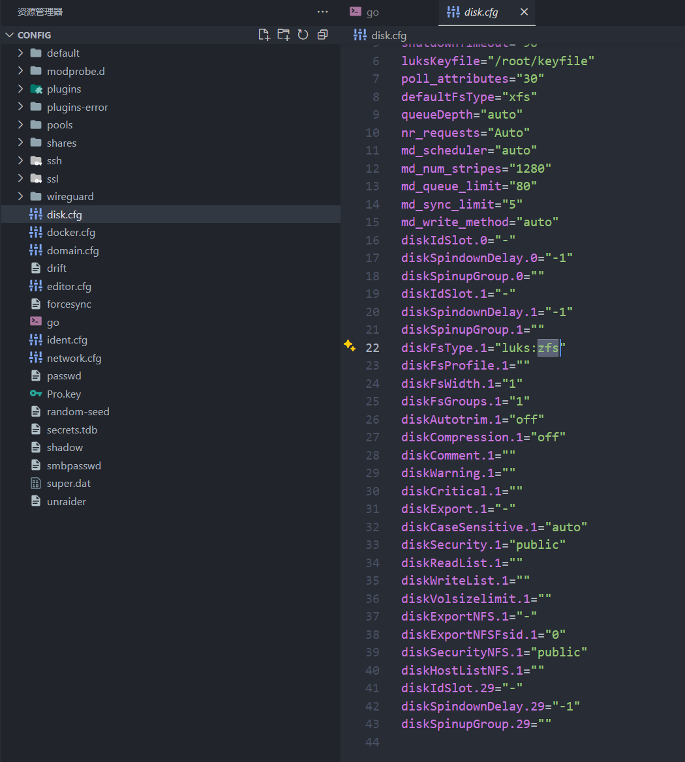
Task: Expand the pools folder
Action: [x=20, y=125]
